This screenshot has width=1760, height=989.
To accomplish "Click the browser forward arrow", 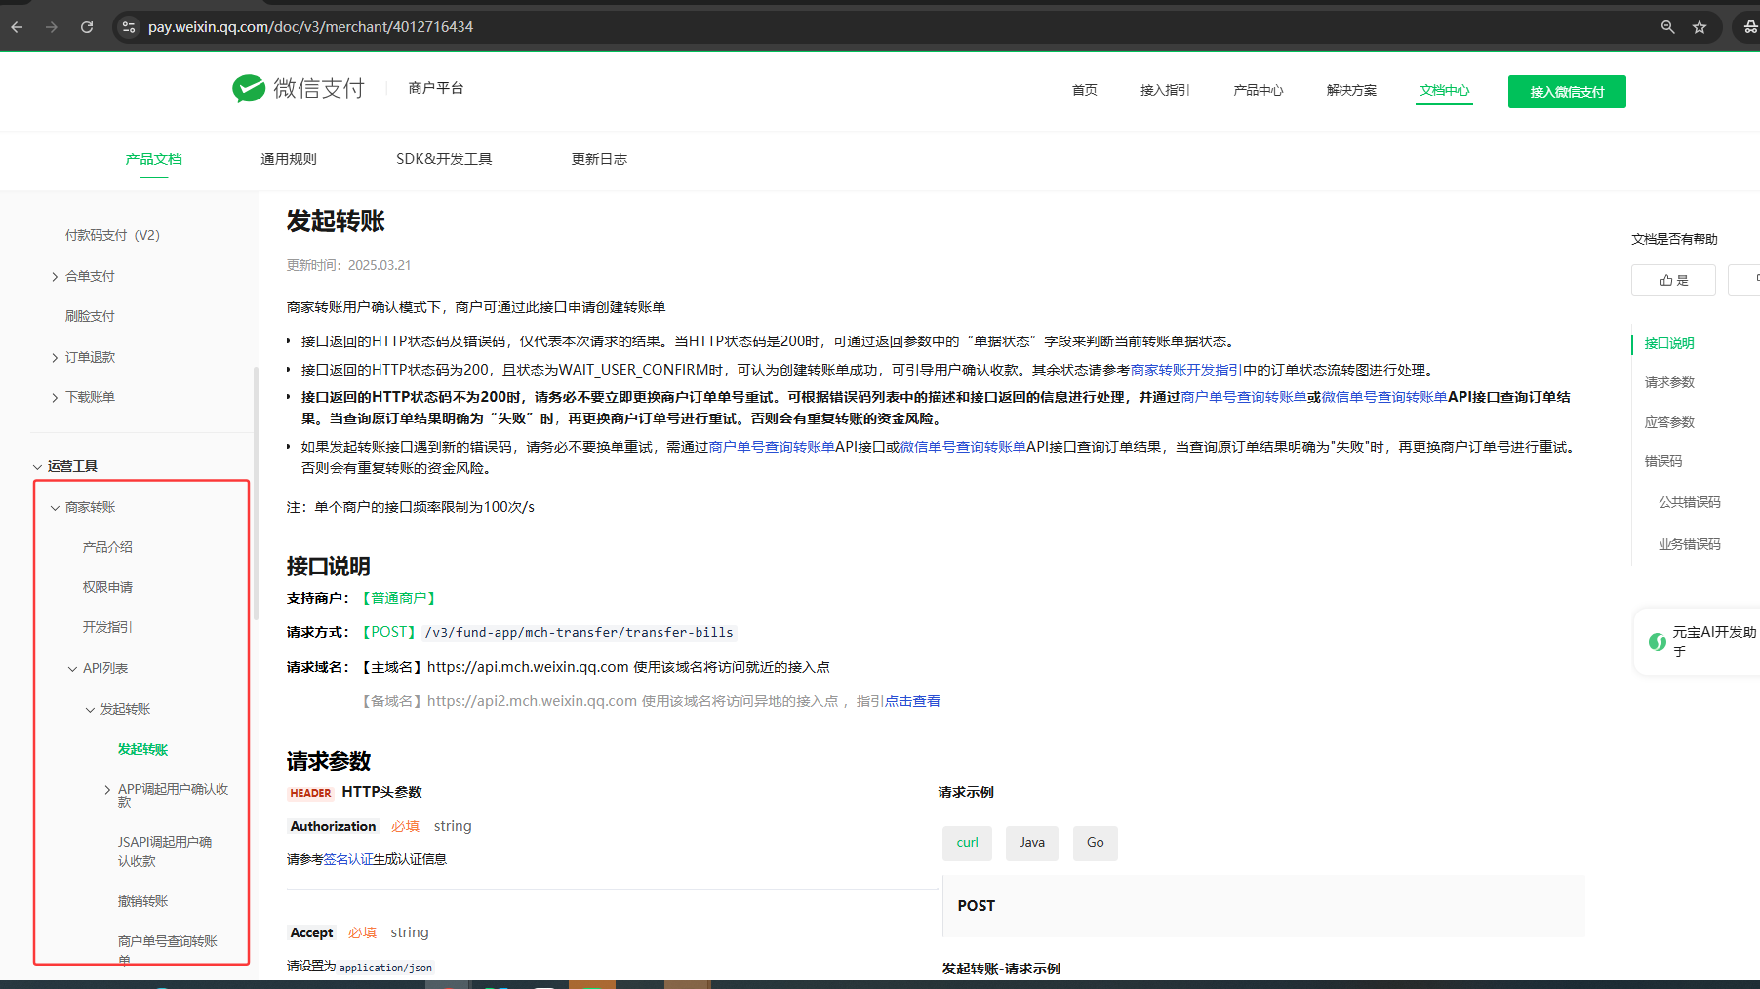I will [x=52, y=27].
